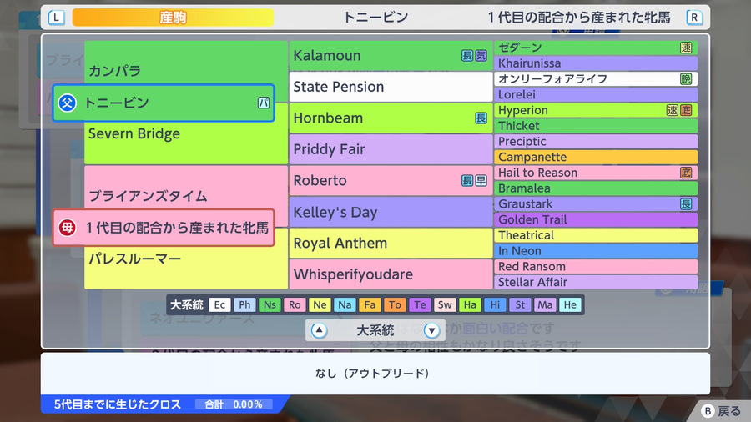
Task: Click the 長 badge on Graustark
Action: [x=686, y=203]
